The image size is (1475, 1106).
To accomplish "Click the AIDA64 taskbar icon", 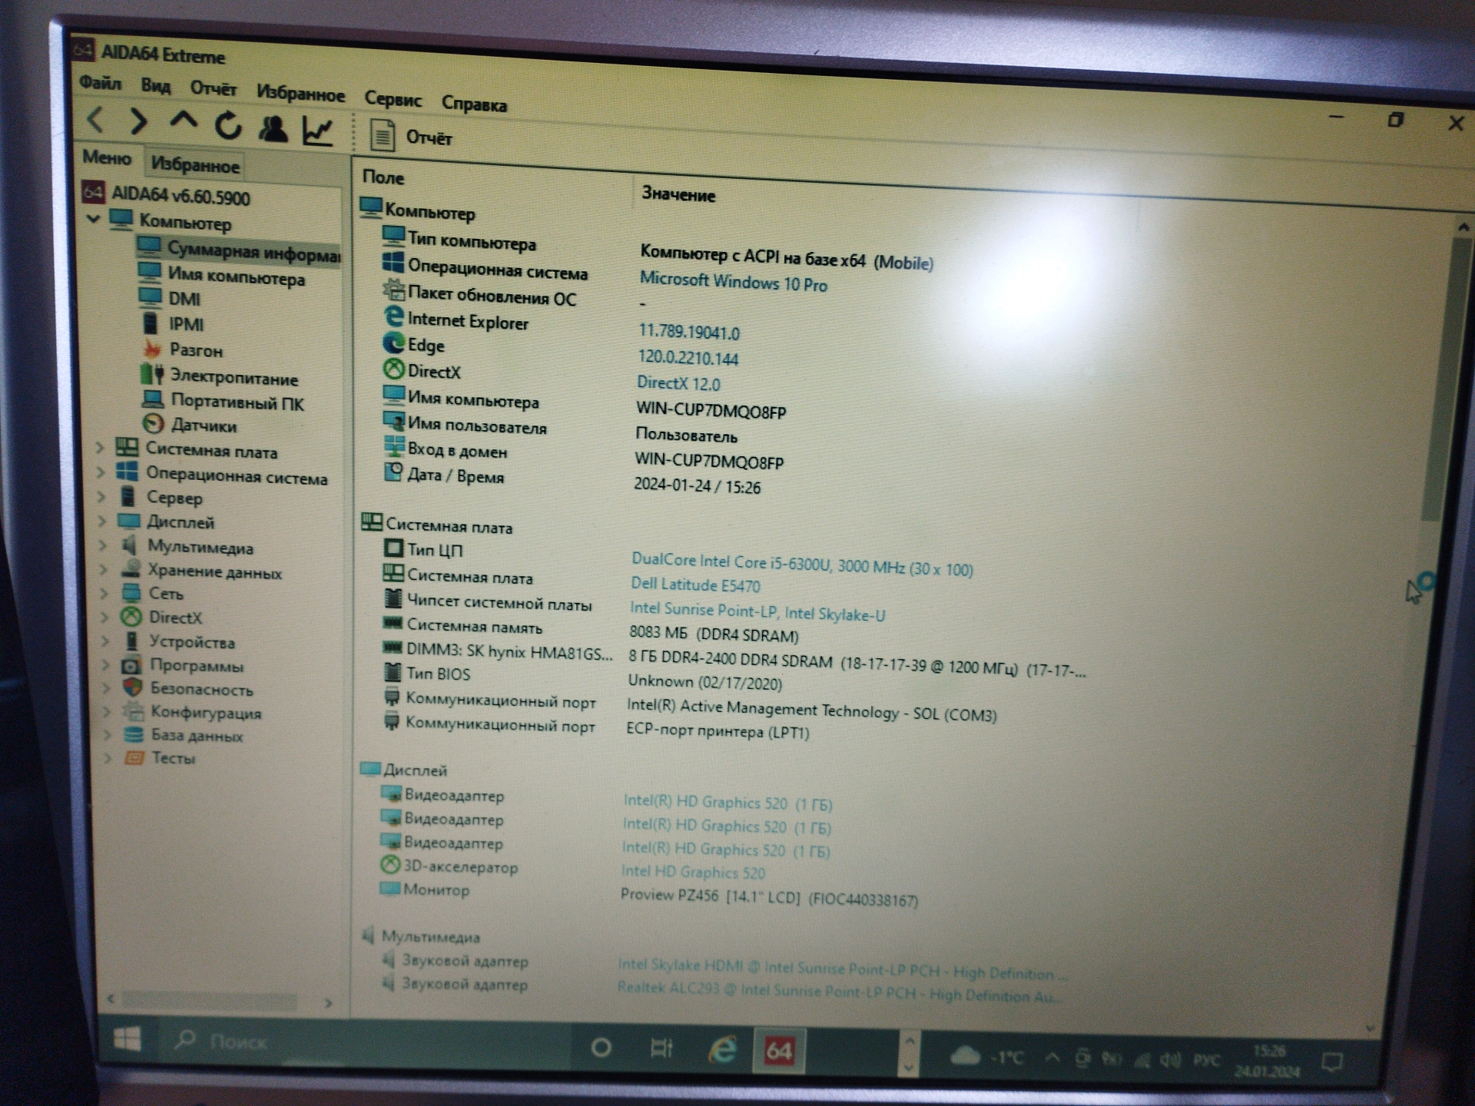I will point(779,1051).
